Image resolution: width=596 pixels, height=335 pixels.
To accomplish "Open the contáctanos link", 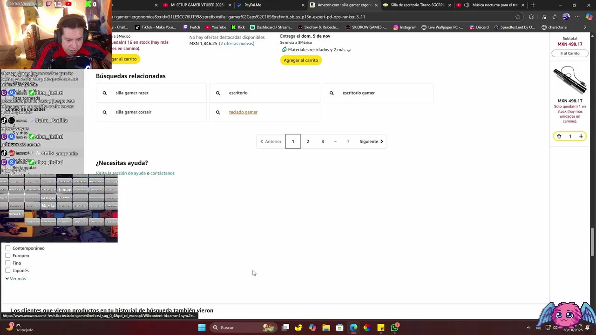I will click(163, 173).
